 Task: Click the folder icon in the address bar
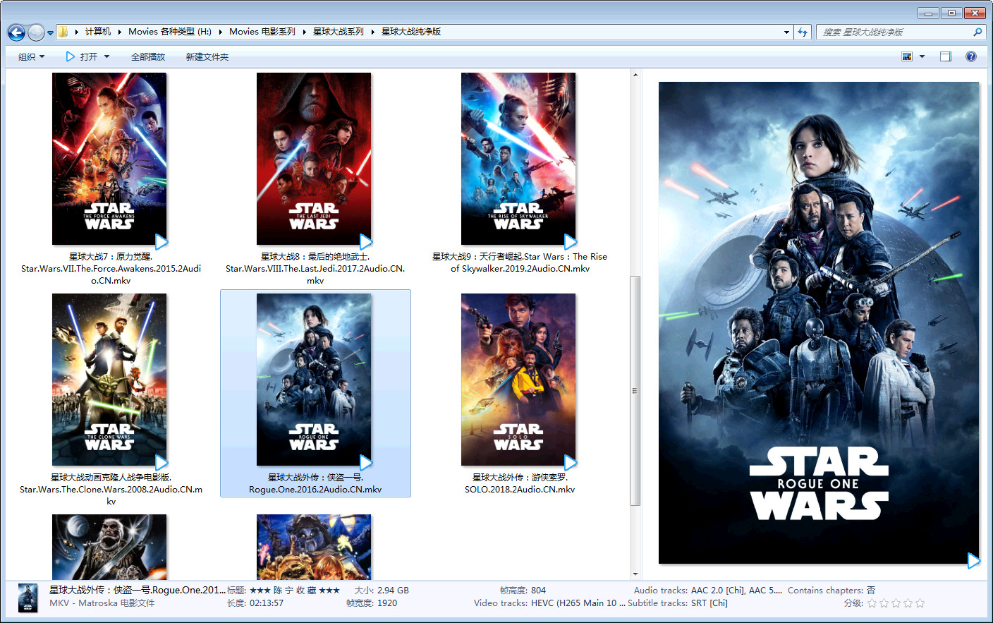[63, 32]
